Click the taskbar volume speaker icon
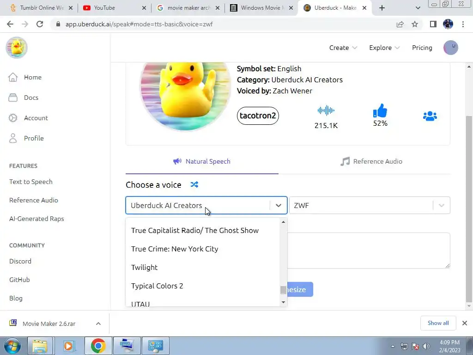The width and height of the screenshot is (473, 355). click(x=426, y=346)
